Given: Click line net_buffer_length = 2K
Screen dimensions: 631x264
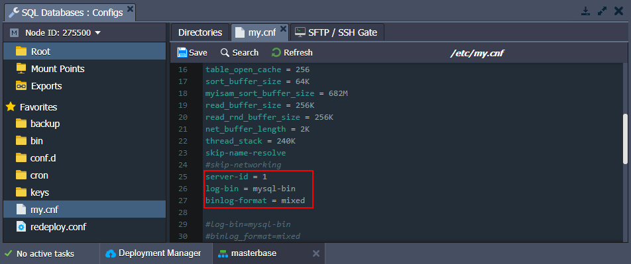Looking at the screenshot, I should [x=258, y=129].
